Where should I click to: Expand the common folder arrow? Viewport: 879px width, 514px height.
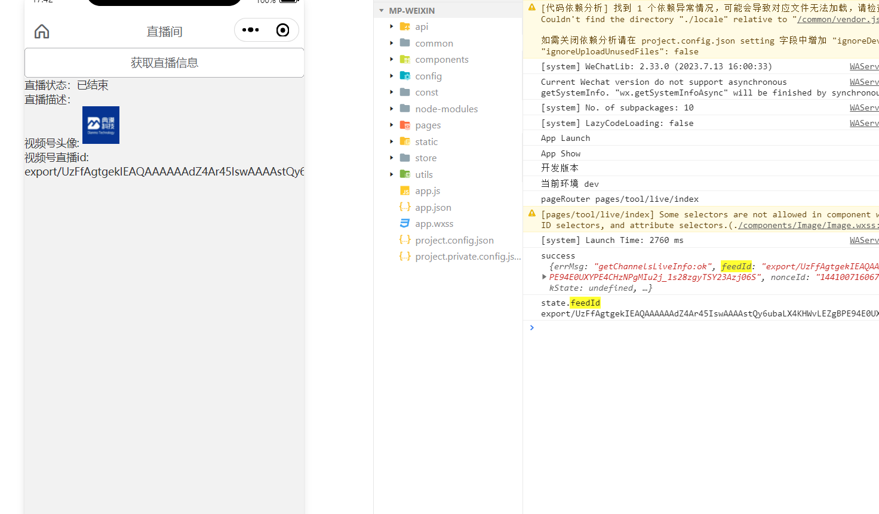(x=392, y=43)
